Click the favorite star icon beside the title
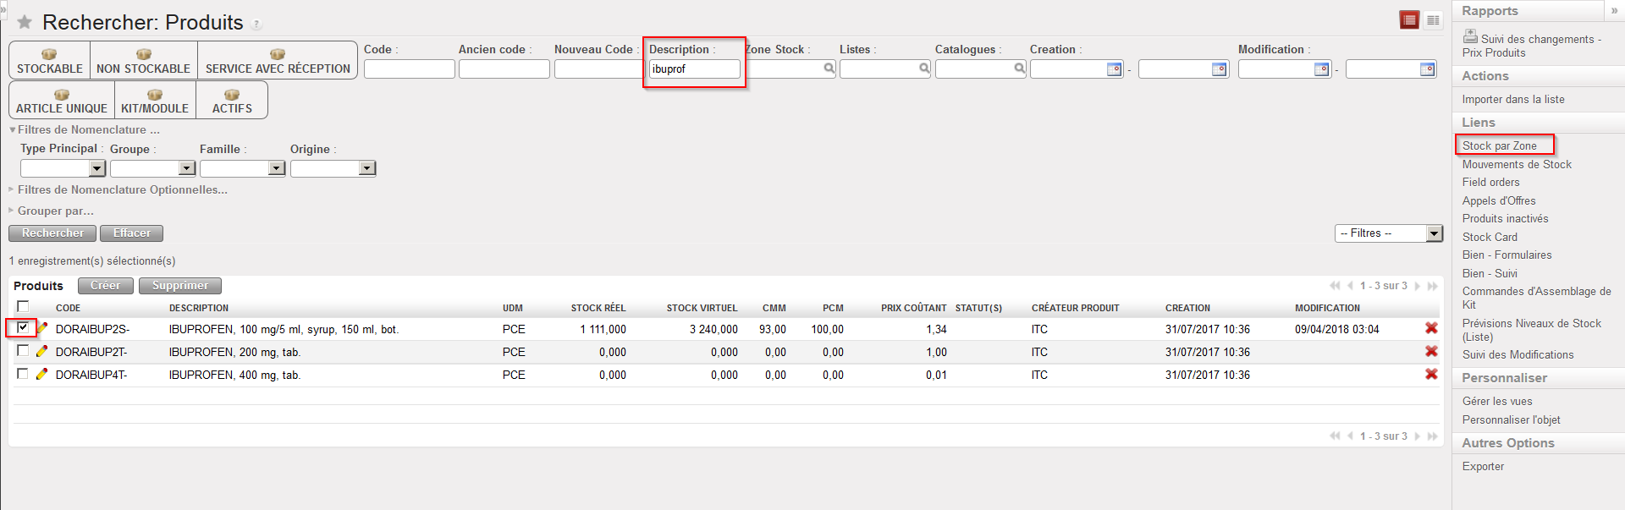This screenshot has width=1625, height=510. [x=25, y=23]
